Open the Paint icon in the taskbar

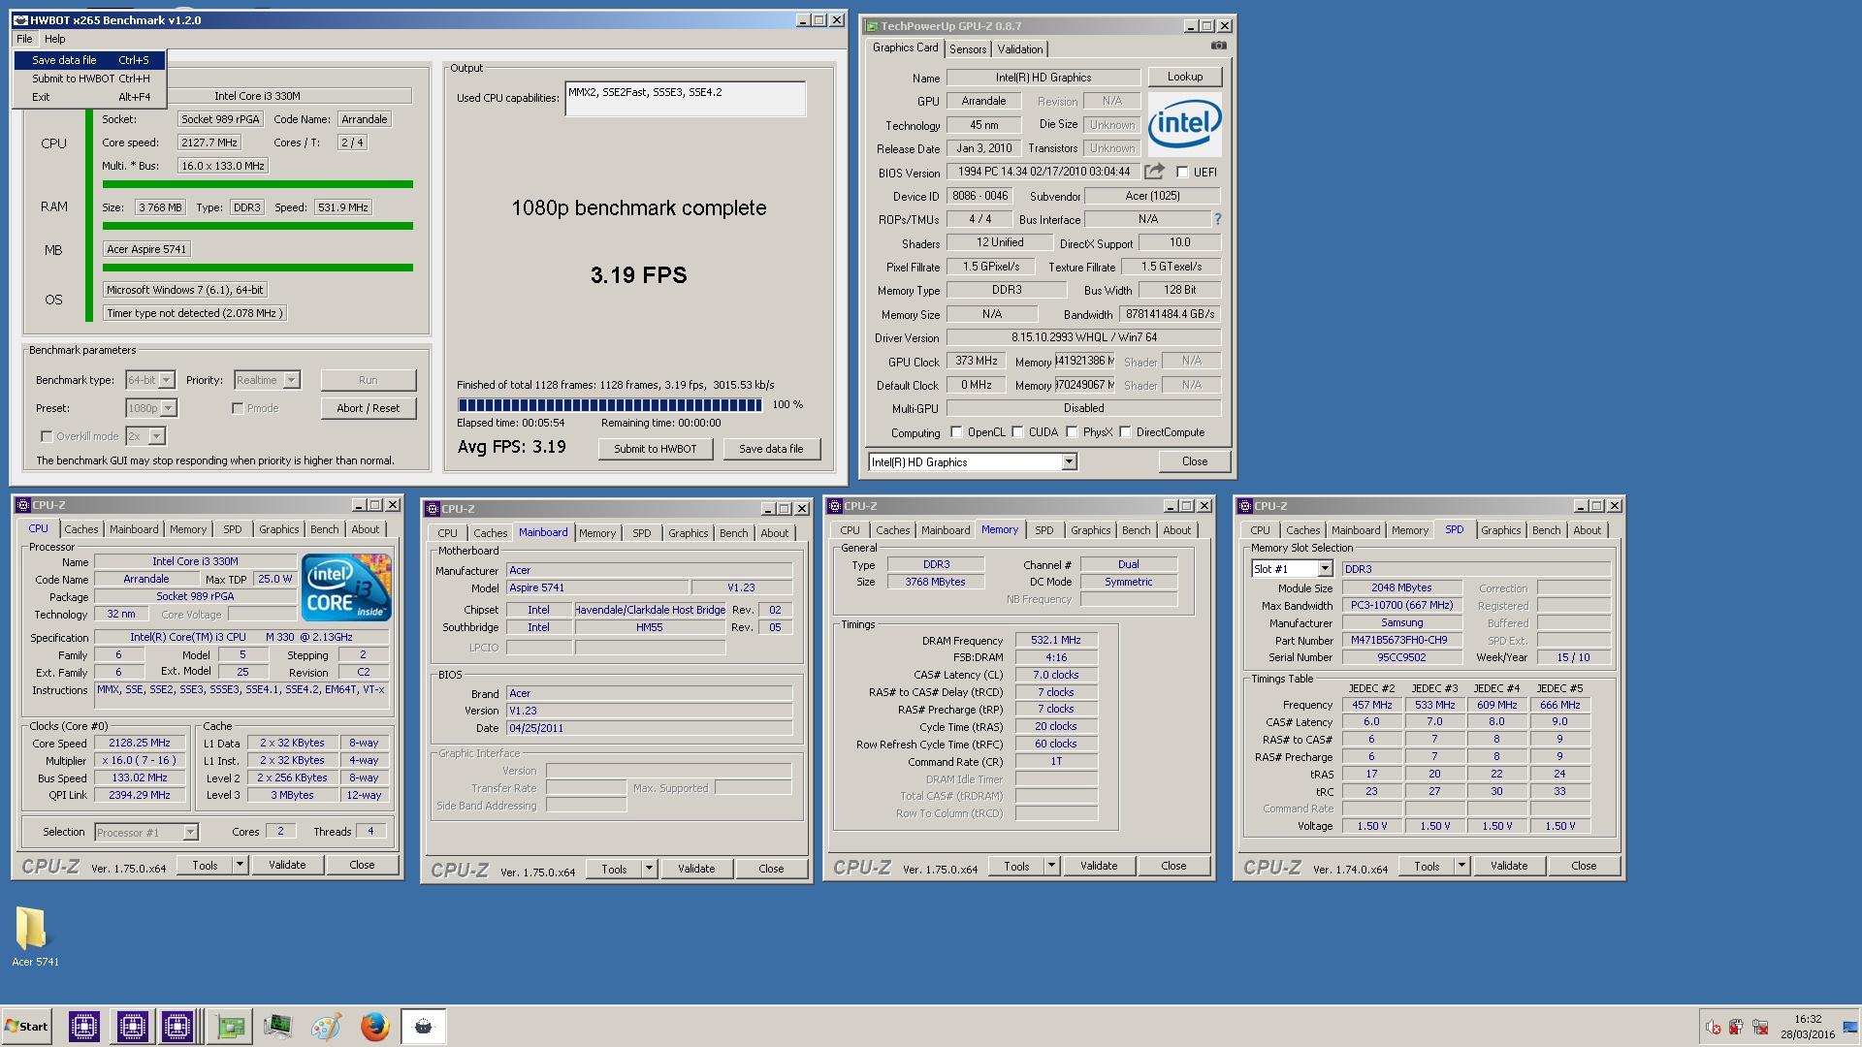pos(326,1027)
